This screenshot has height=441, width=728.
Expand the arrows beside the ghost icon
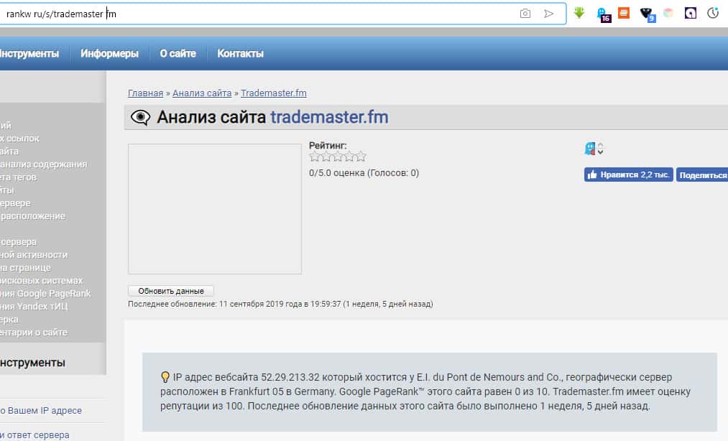coord(600,149)
